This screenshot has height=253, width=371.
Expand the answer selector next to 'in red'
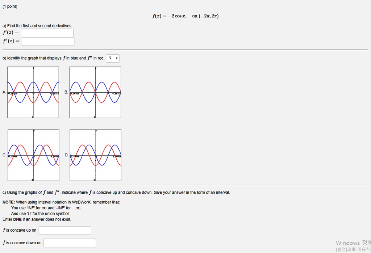(112, 58)
